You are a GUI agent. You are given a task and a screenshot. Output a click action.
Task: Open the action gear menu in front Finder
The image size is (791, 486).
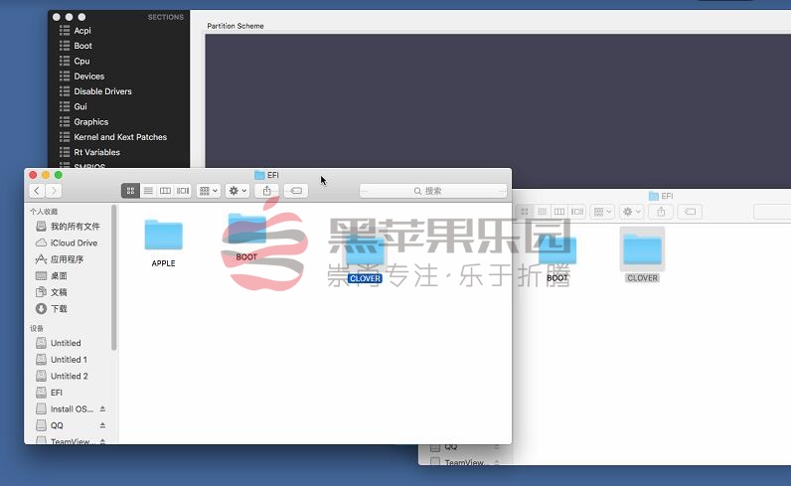coord(237,191)
